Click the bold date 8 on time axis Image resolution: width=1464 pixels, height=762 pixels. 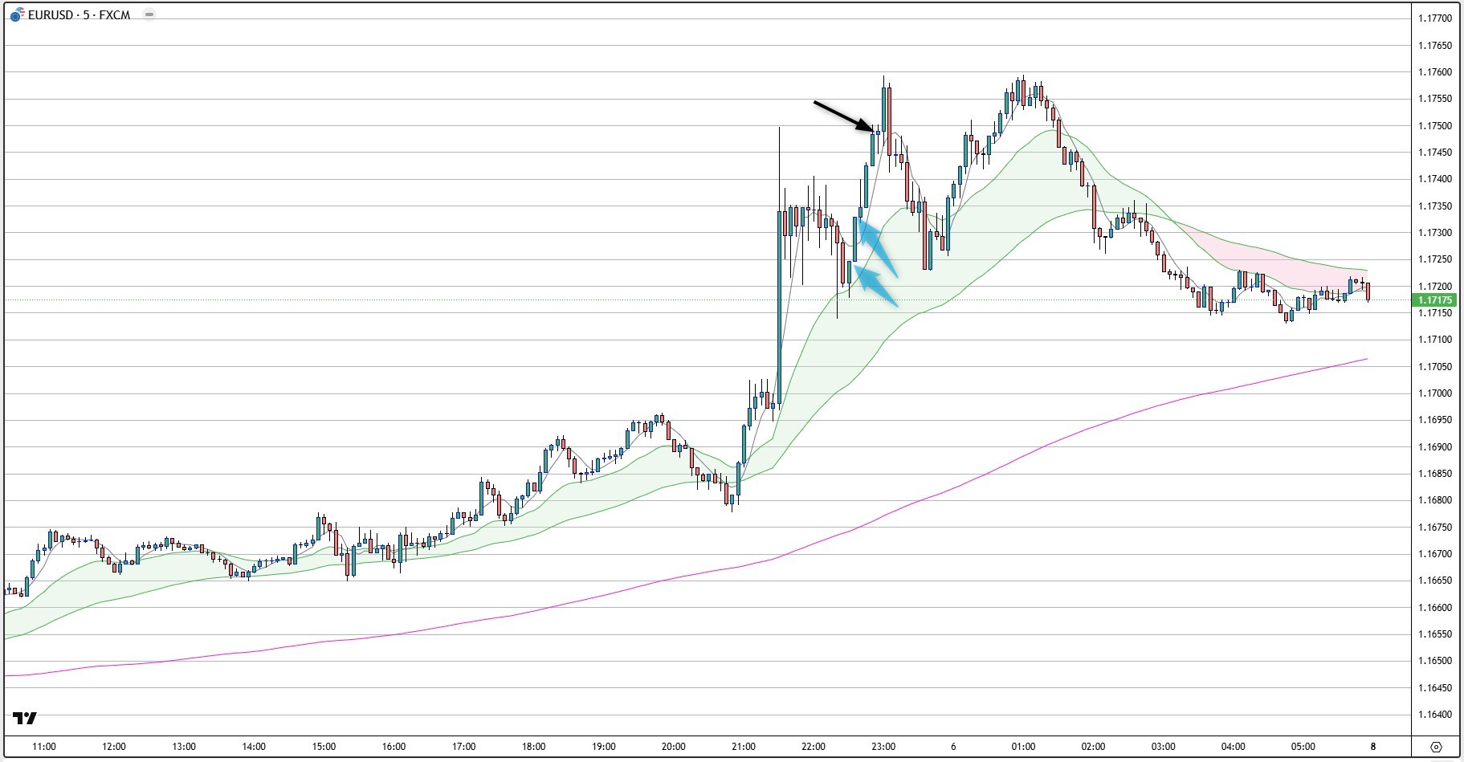click(x=1372, y=747)
